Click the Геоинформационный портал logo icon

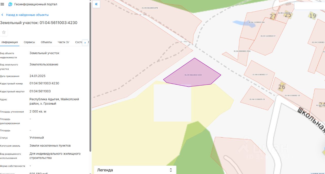(10, 4)
